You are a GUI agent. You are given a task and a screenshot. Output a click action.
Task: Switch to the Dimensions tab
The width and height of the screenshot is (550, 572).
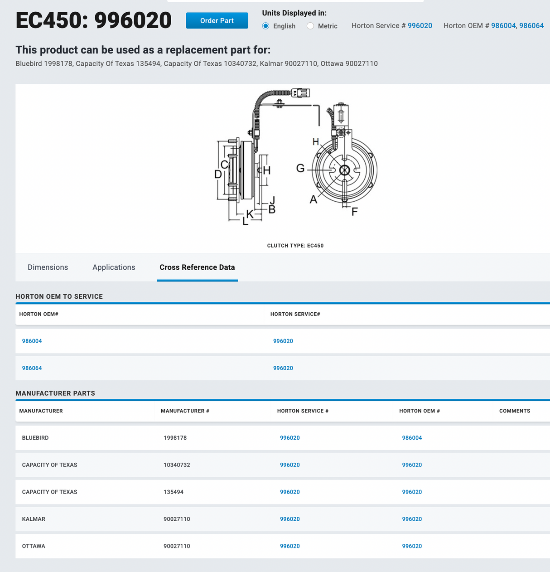[x=48, y=267]
